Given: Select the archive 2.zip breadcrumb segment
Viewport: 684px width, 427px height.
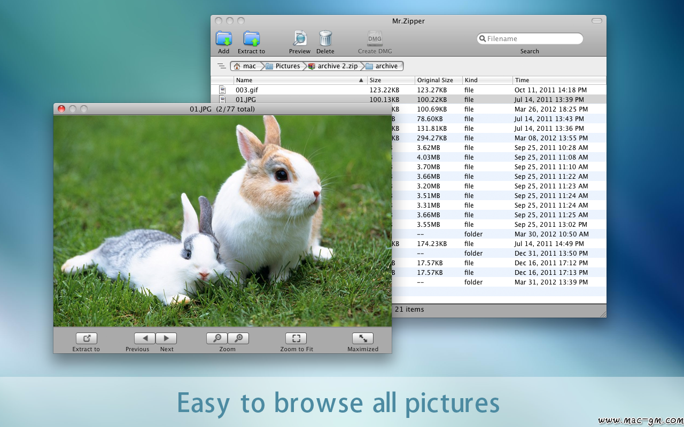Looking at the screenshot, I should (x=333, y=66).
